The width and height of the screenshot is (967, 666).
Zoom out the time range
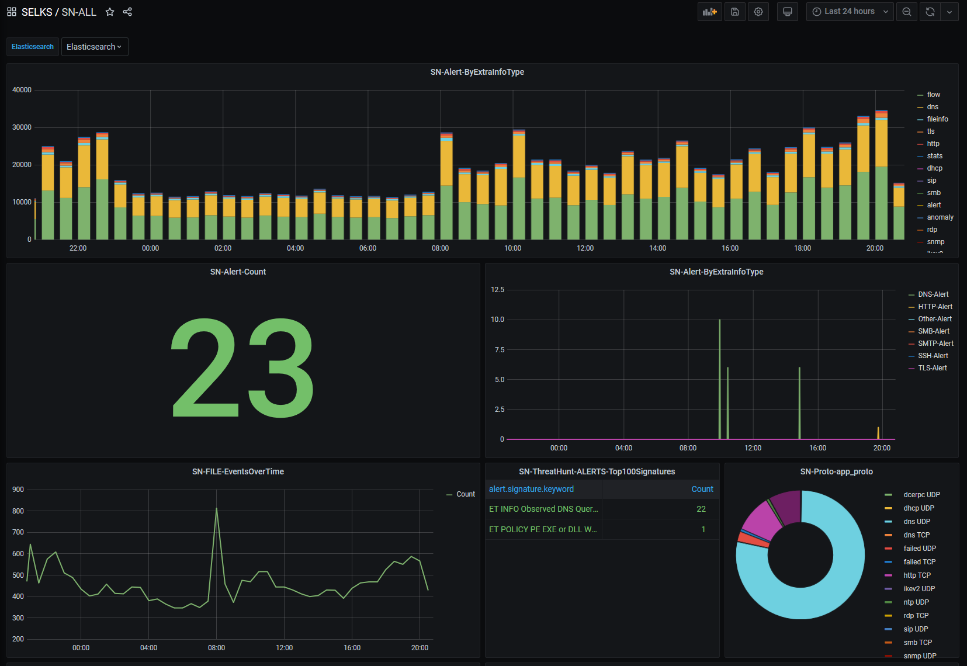point(907,12)
